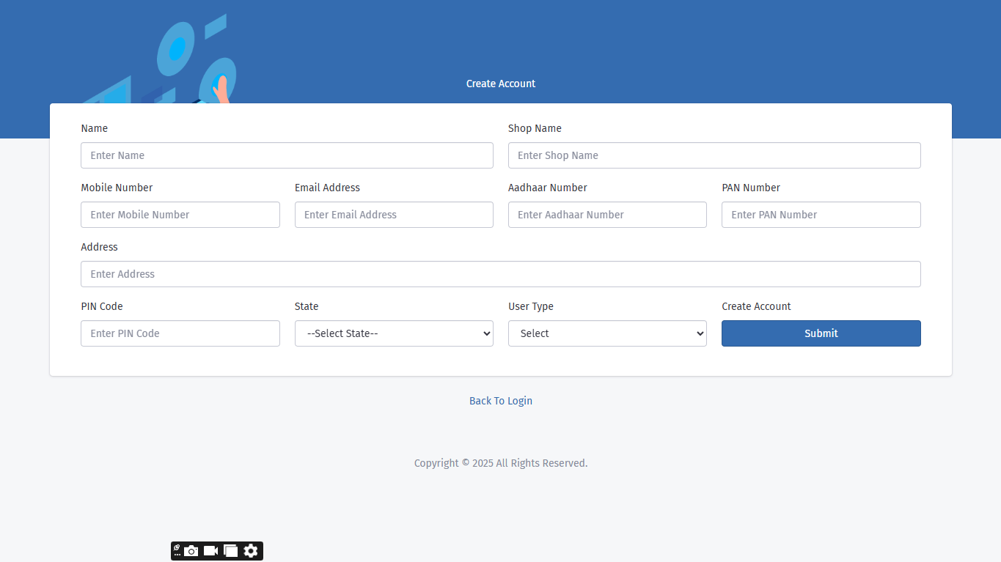Image resolution: width=1001 pixels, height=562 pixels.
Task: Click the PAN Number label
Action: coord(751,188)
